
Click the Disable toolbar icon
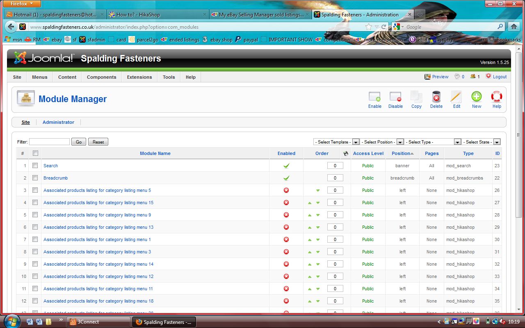[x=395, y=98]
